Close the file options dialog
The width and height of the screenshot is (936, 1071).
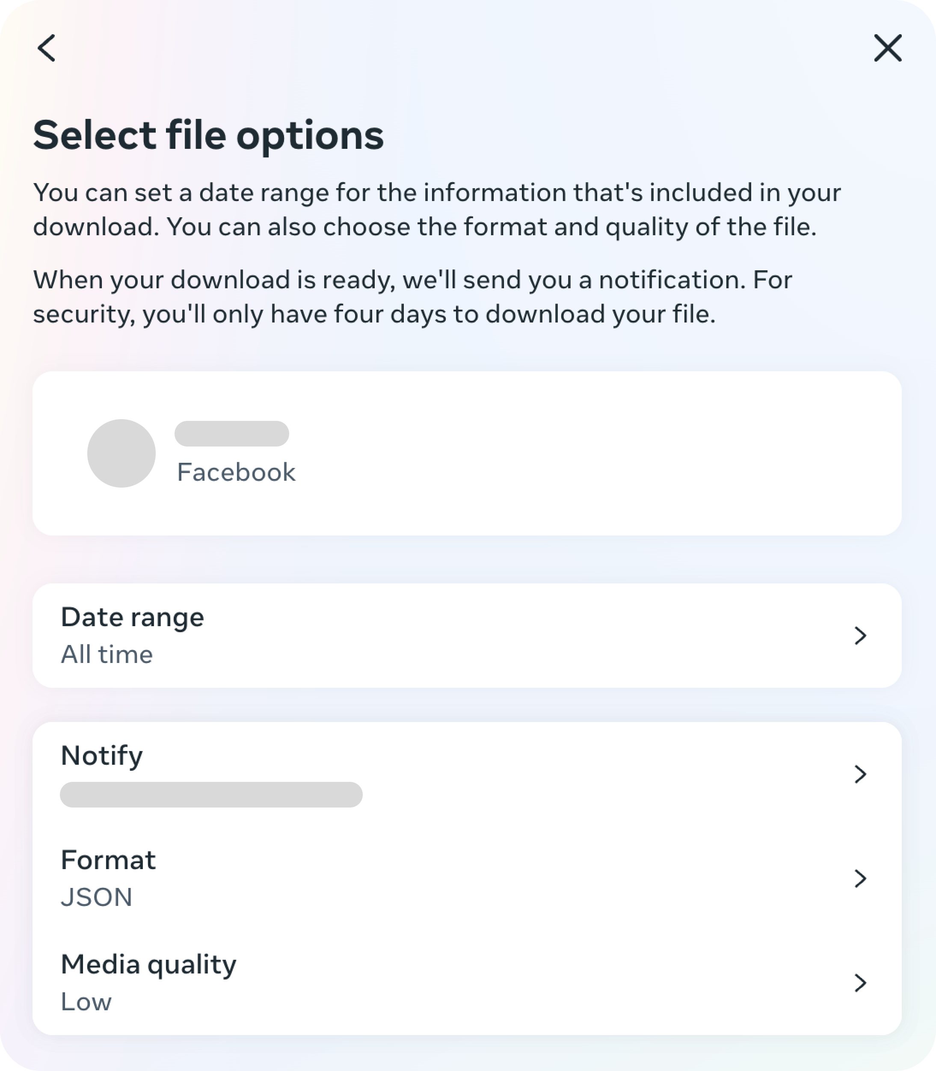(888, 48)
